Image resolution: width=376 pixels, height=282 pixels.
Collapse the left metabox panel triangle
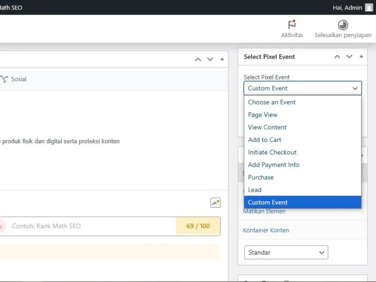click(222, 59)
